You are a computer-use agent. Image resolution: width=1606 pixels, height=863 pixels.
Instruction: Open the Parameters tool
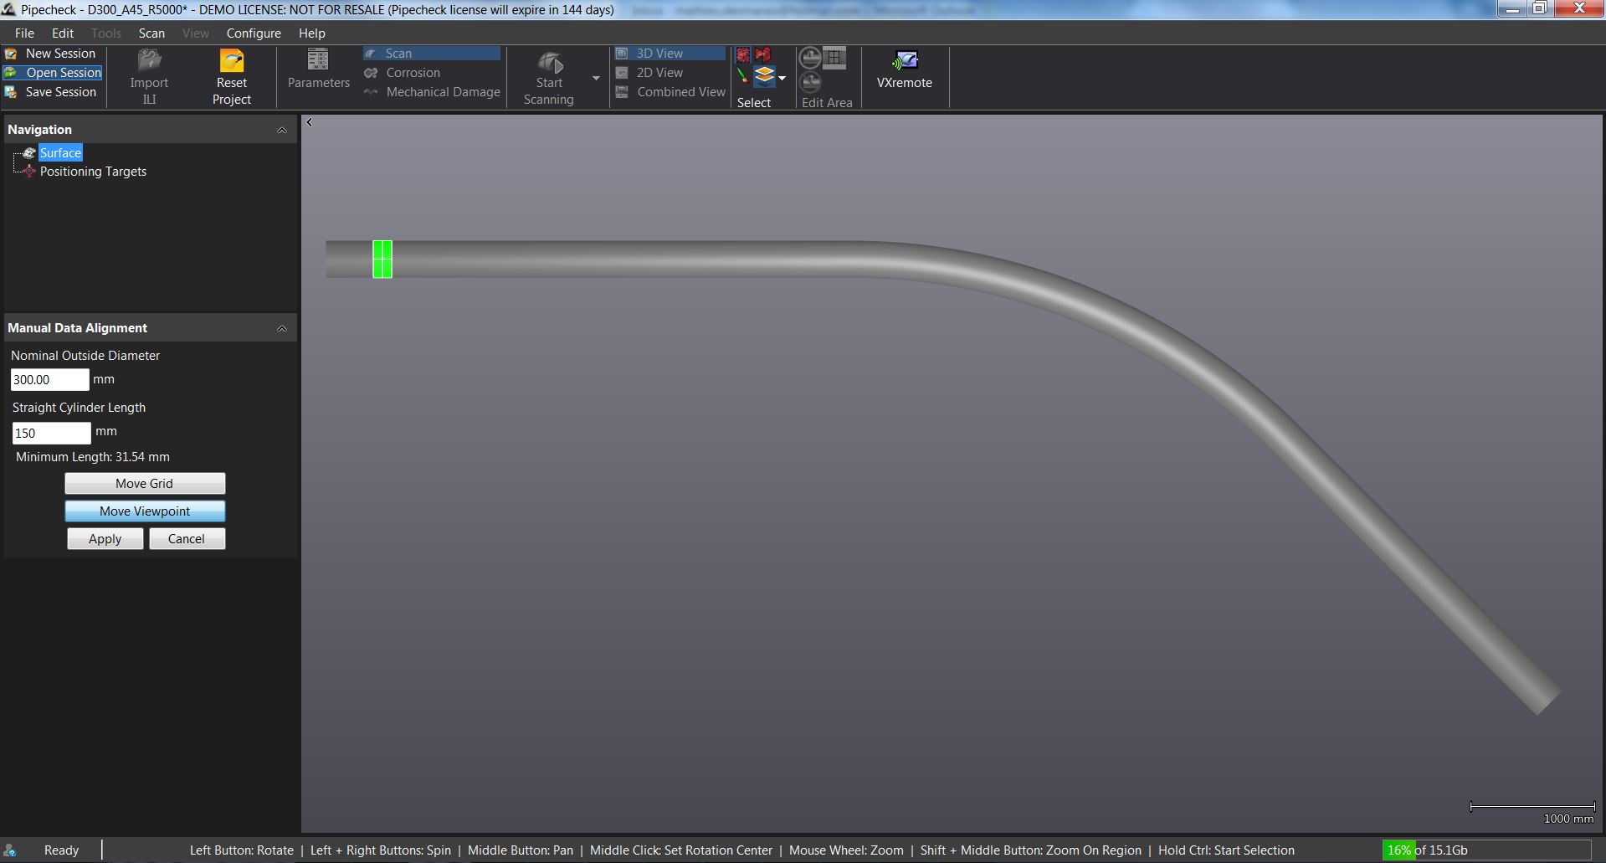[x=318, y=62]
